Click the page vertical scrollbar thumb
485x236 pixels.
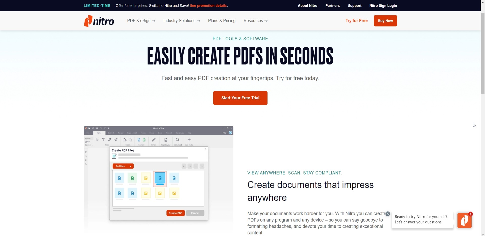[x=483, y=53]
